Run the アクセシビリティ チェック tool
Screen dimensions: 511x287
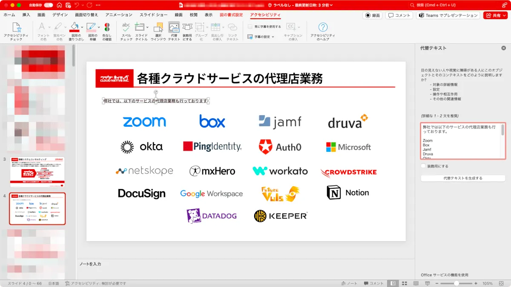[x=16, y=31]
